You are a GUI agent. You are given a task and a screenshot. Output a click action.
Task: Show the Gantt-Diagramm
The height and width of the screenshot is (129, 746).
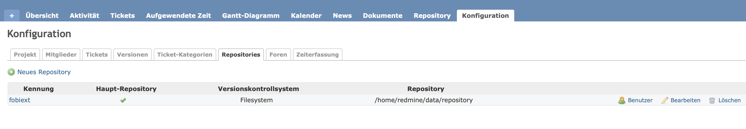251,16
